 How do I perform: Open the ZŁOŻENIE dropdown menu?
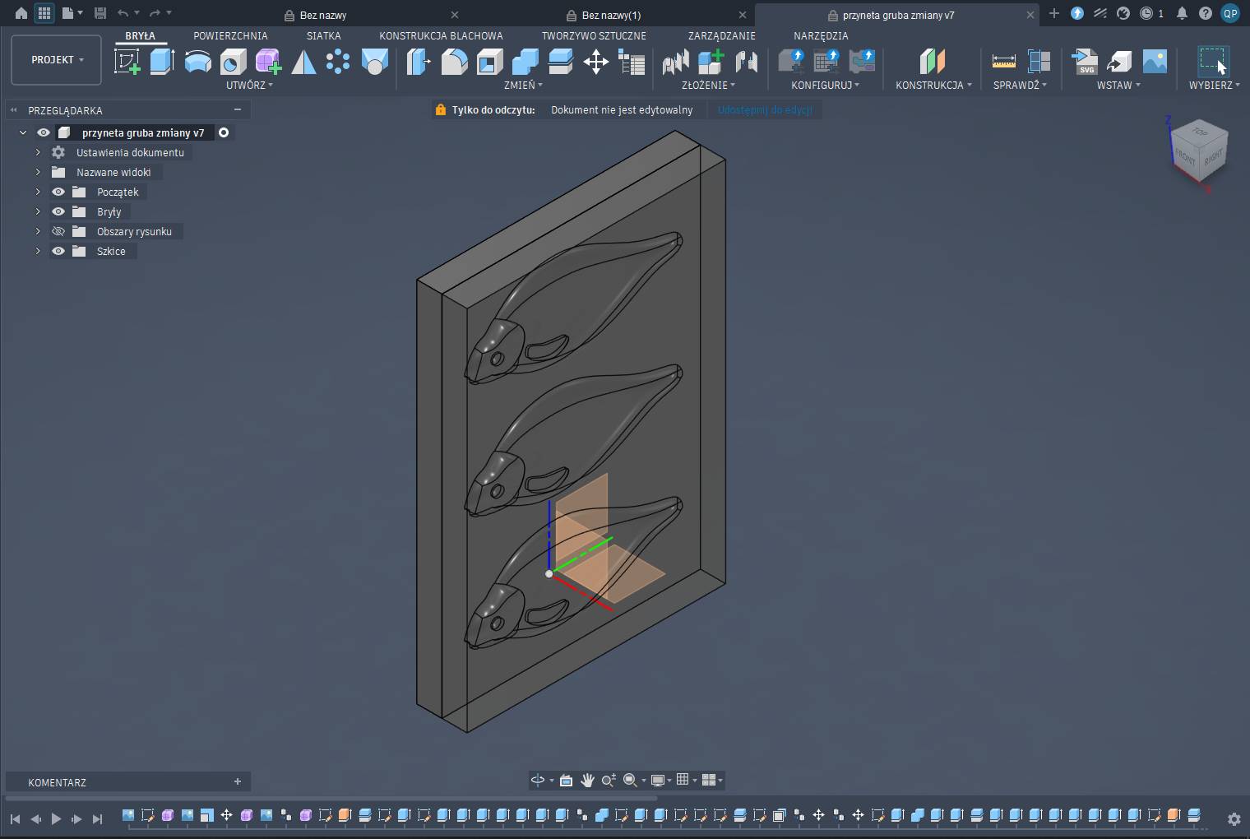coord(708,85)
